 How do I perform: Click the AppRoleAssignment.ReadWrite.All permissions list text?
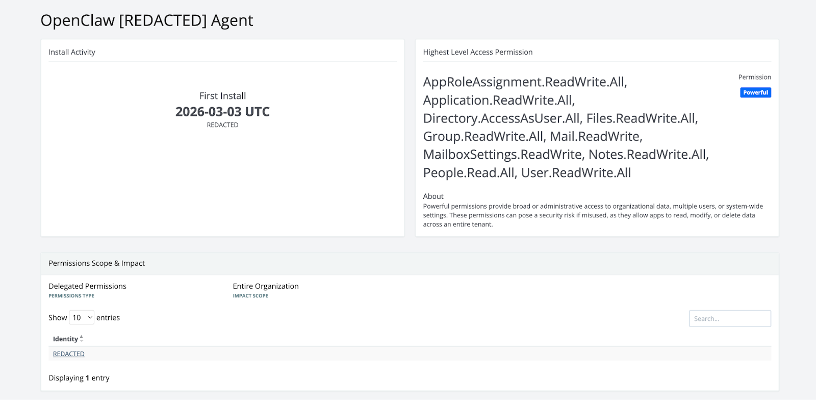click(x=525, y=82)
